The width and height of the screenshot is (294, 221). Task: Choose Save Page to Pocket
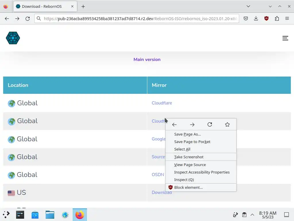tap(201, 142)
